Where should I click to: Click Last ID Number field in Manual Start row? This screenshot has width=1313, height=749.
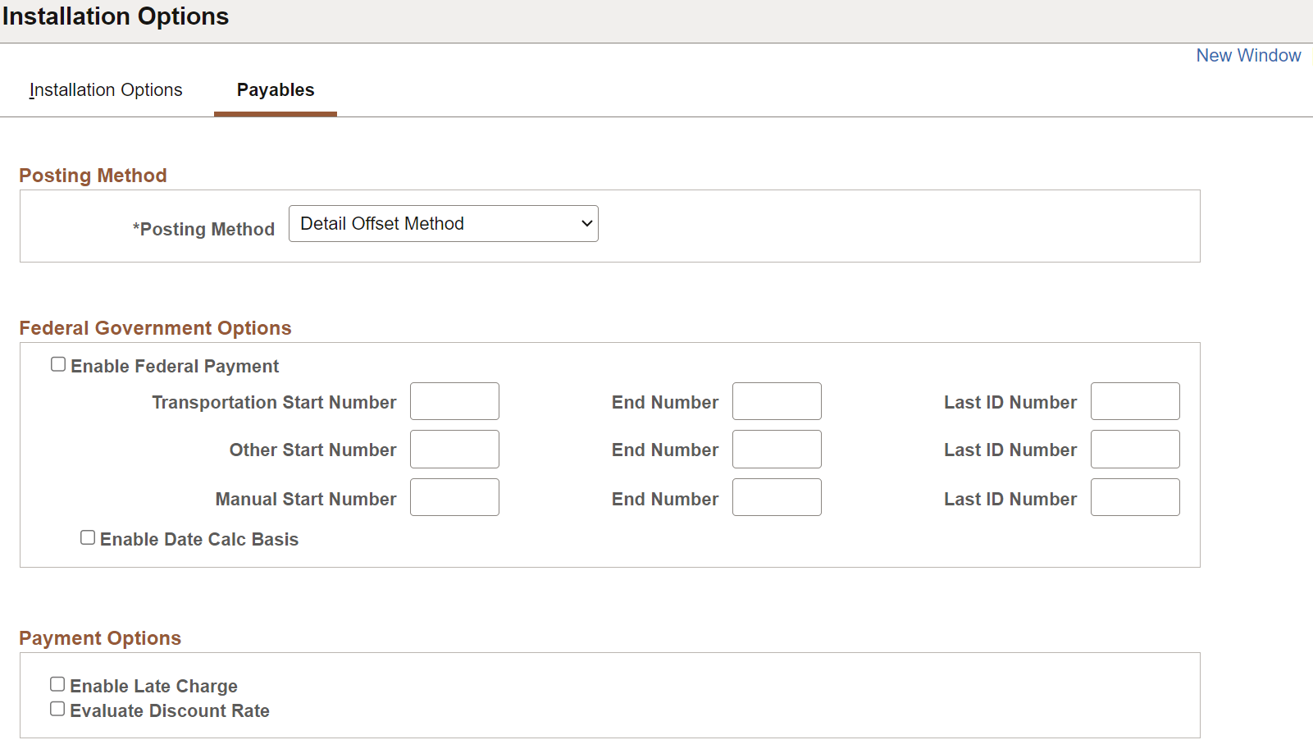[1135, 497]
